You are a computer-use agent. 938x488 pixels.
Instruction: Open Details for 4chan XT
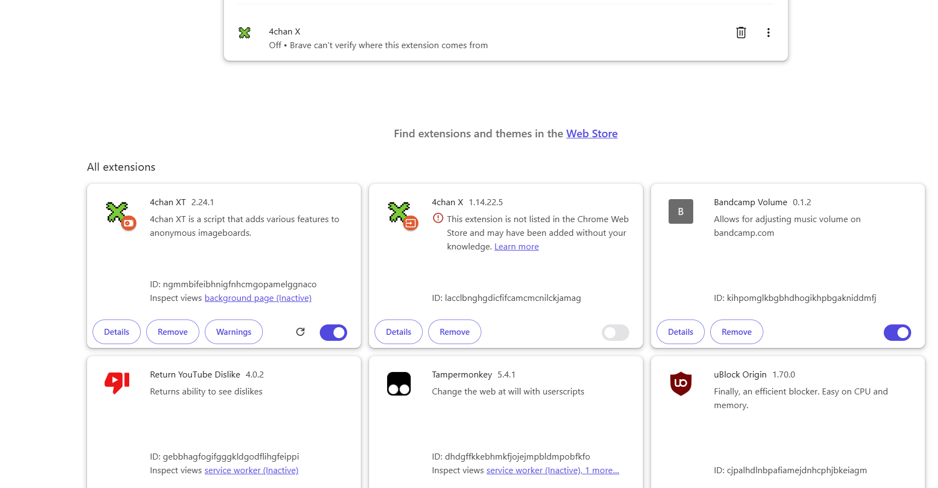point(117,332)
